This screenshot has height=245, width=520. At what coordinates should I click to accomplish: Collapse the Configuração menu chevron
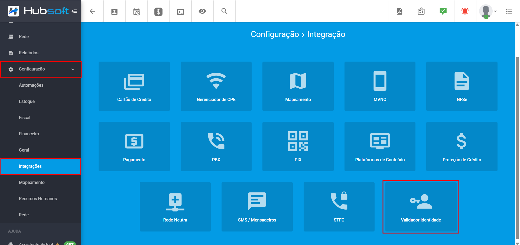[x=73, y=69]
